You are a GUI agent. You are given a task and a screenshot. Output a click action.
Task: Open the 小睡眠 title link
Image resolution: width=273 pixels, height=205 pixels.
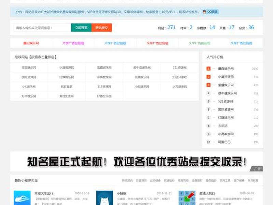coord(122,193)
